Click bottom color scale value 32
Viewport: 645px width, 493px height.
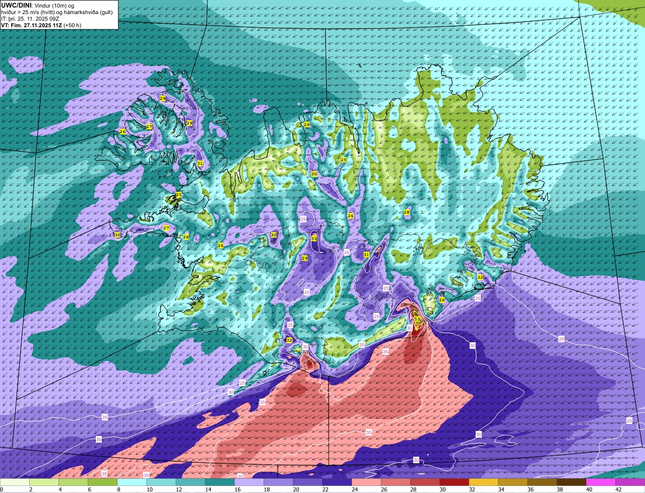point(471,489)
